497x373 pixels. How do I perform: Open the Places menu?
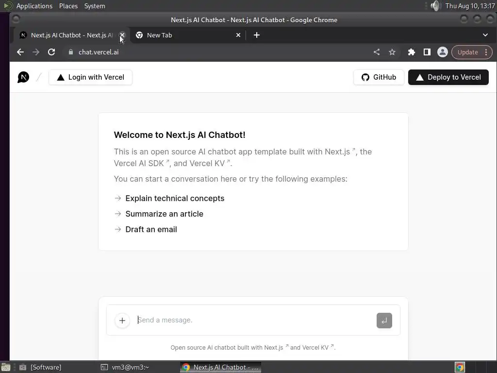(x=68, y=6)
